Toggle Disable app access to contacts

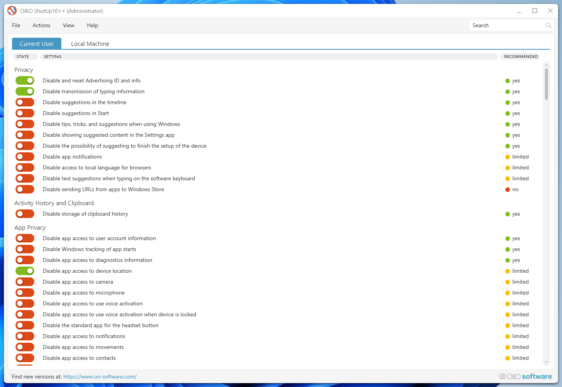click(25, 358)
